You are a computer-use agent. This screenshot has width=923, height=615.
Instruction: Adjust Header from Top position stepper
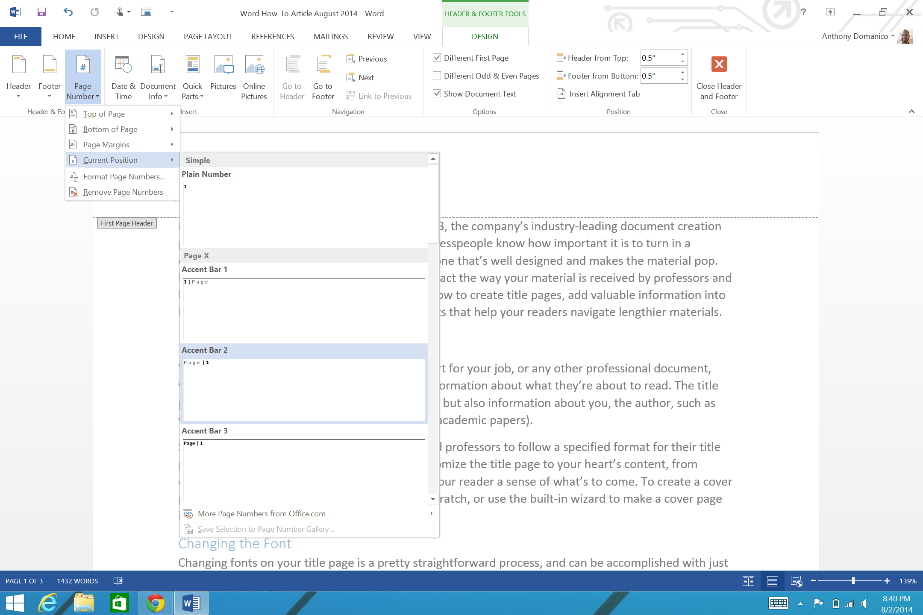click(682, 58)
